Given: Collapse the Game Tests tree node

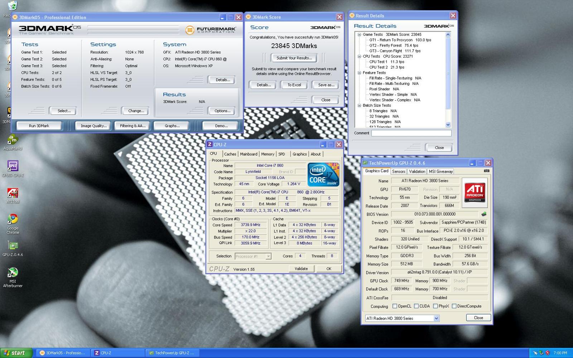Looking at the screenshot, I should click(359, 34).
